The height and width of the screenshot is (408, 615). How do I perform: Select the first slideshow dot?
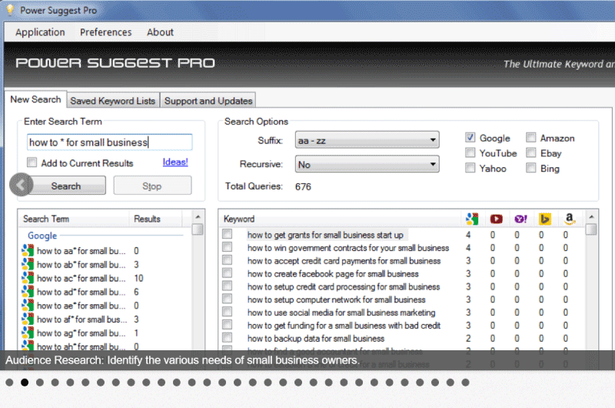(x=9, y=382)
